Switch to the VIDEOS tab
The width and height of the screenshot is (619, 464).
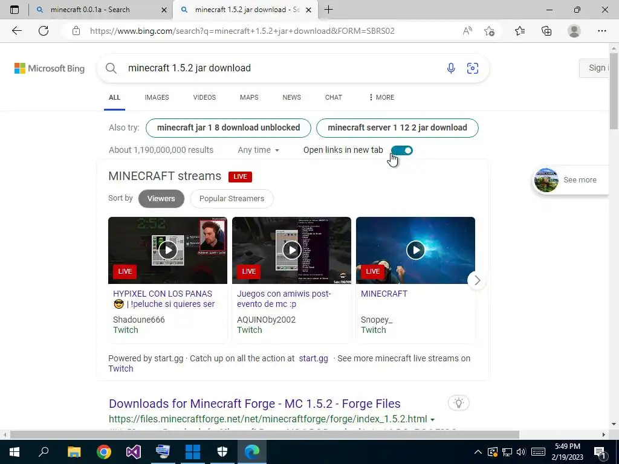[204, 97]
